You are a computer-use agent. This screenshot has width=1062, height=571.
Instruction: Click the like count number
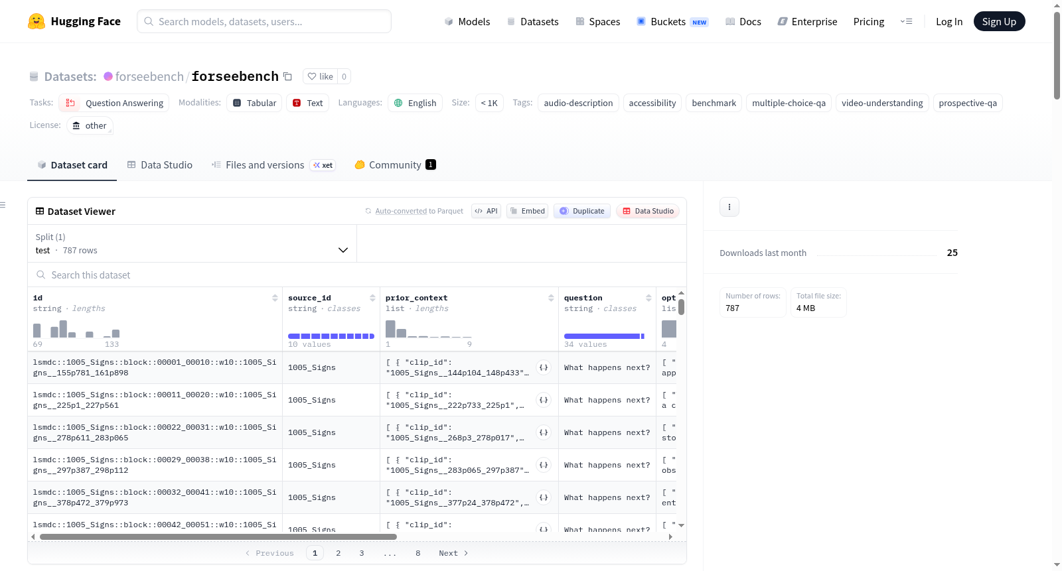click(344, 76)
